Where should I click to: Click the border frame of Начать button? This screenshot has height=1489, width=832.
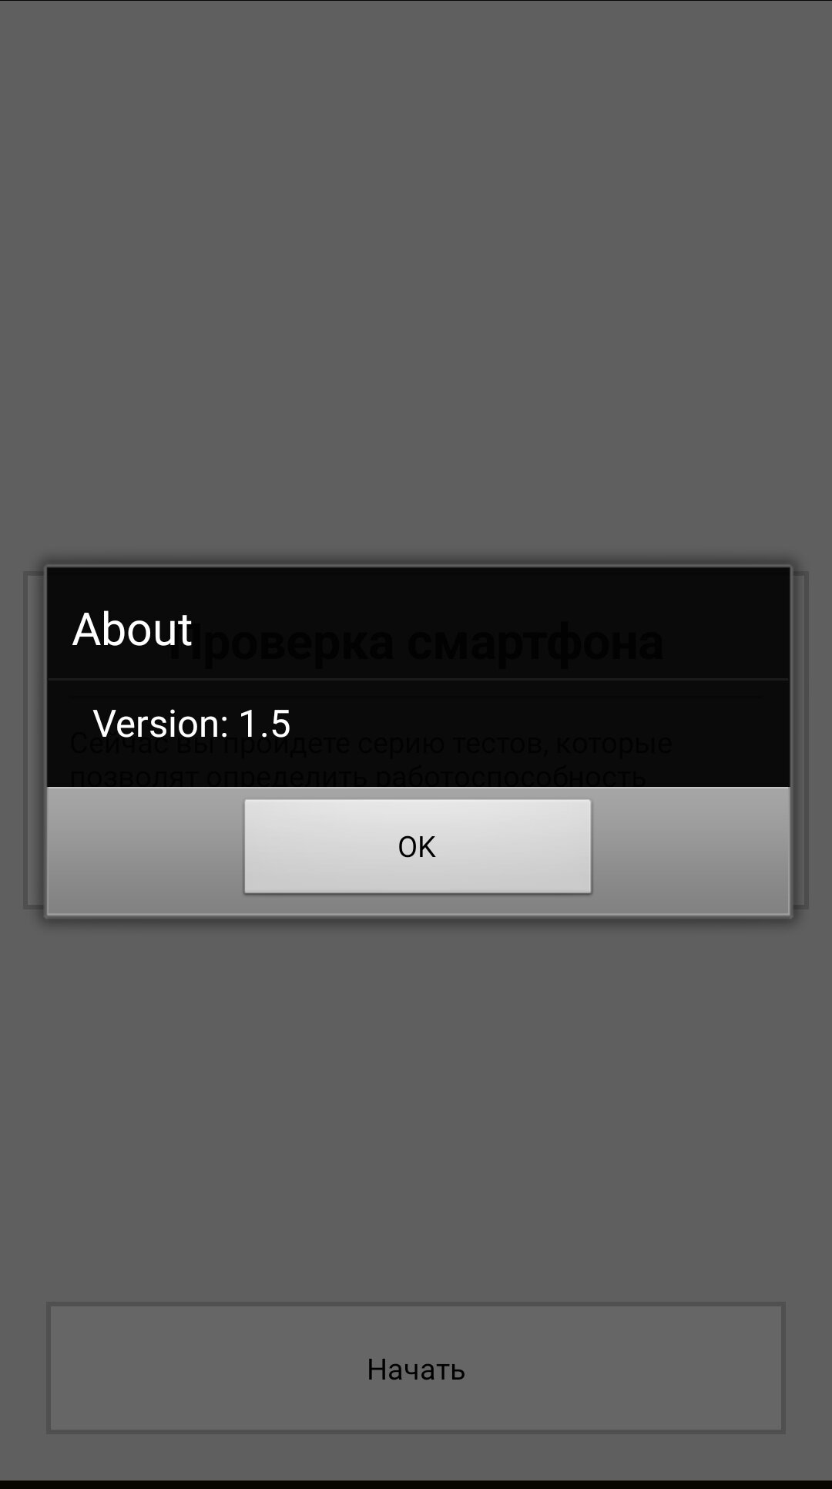click(416, 1305)
